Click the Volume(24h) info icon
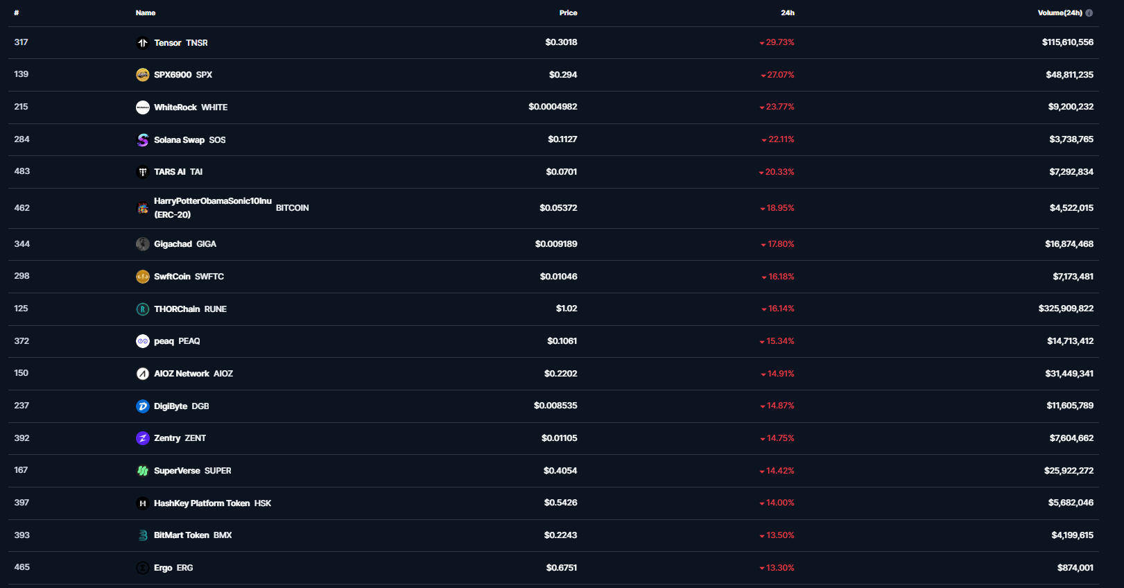This screenshot has height=588, width=1124. 1089,13
